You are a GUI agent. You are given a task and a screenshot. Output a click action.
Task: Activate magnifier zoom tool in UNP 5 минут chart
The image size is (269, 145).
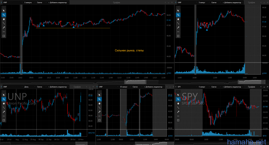pos(178,15)
